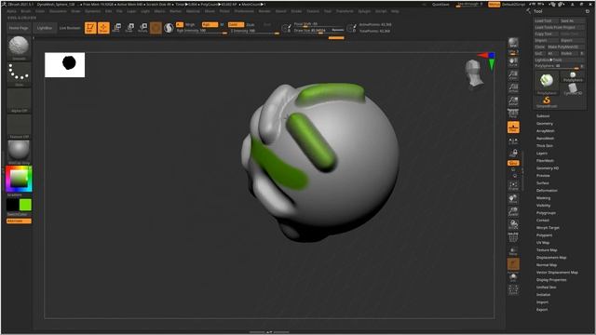Expand the Display Properties section
Viewport: 596px width, 335px height.
(x=551, y=279)
